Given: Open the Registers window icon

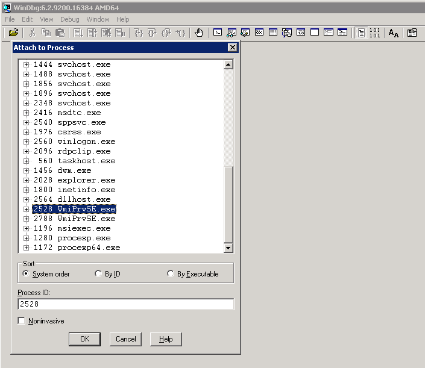Looking at the screenshot, I should [259, 33].
